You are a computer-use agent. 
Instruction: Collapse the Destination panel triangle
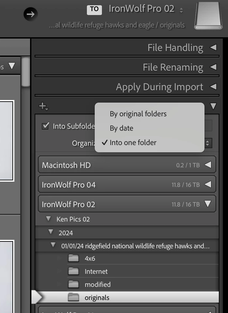(x=213, y=106)
